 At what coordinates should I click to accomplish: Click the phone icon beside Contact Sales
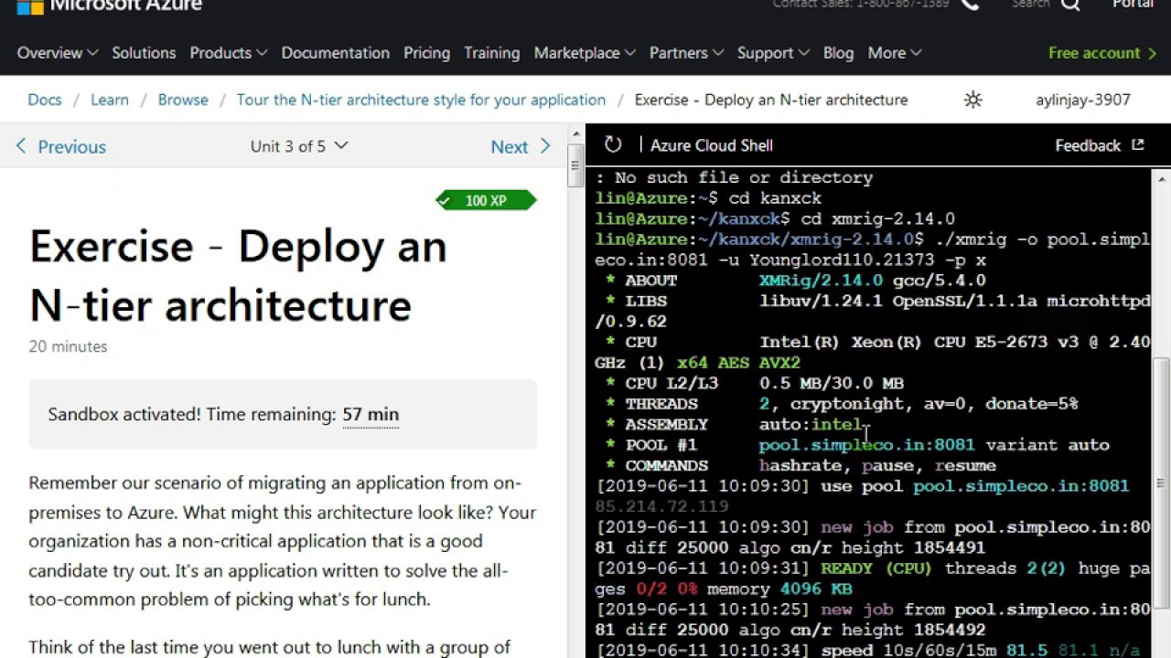pos(970,5)
